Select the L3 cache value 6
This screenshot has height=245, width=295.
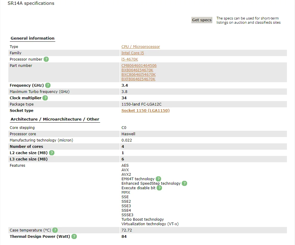[x=123, y=159]
